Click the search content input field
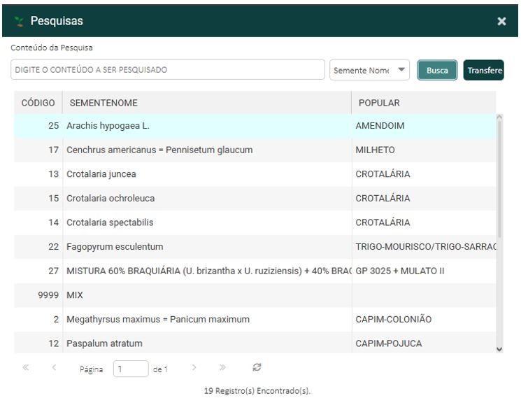 click(x=168, y=70)
